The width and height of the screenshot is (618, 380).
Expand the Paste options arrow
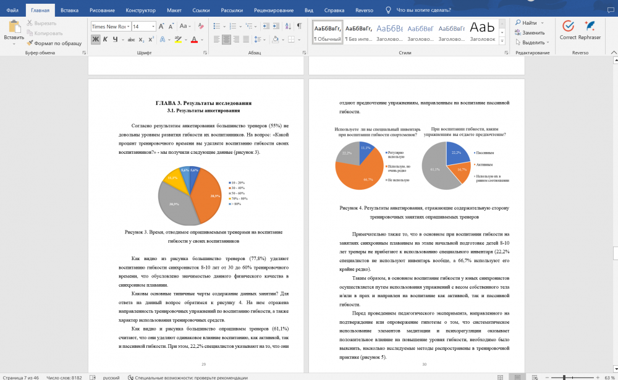click(14, 43)
